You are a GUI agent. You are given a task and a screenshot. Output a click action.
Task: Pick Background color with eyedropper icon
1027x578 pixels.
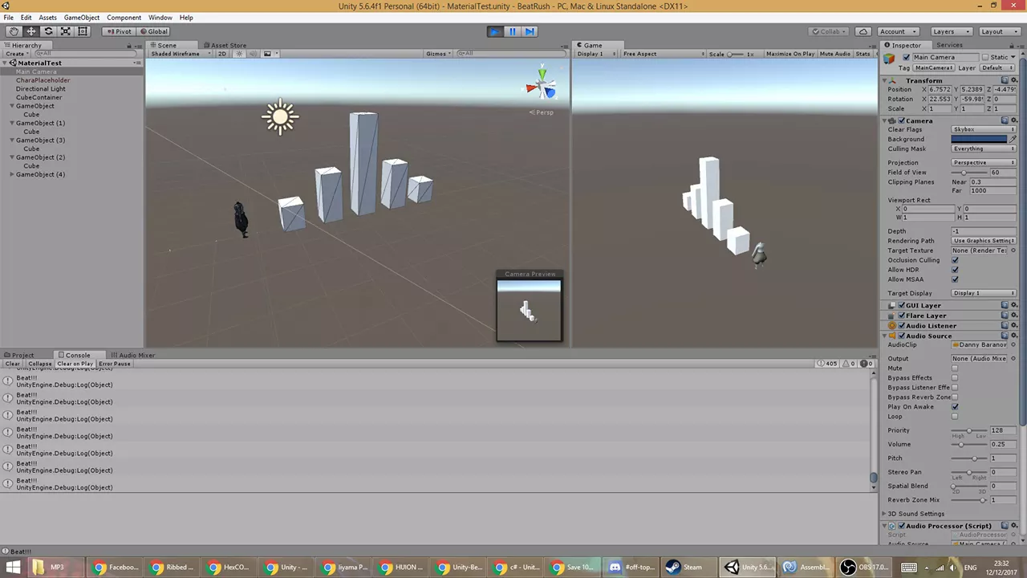pyautogui.click(x=1013, y=139)
